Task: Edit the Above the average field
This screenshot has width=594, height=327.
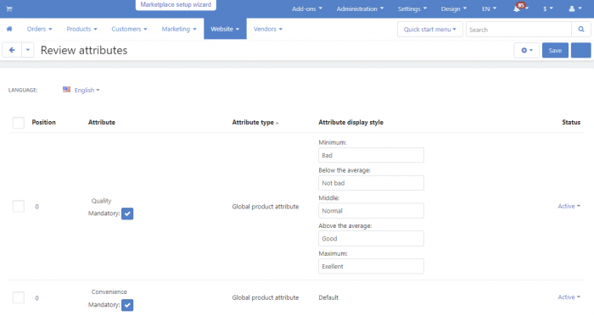Action: point(371,239)
